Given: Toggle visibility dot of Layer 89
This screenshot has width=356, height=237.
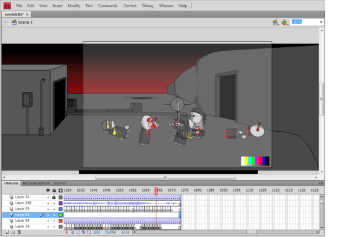Looking at the screenshot, I should [x=48, y=215].
